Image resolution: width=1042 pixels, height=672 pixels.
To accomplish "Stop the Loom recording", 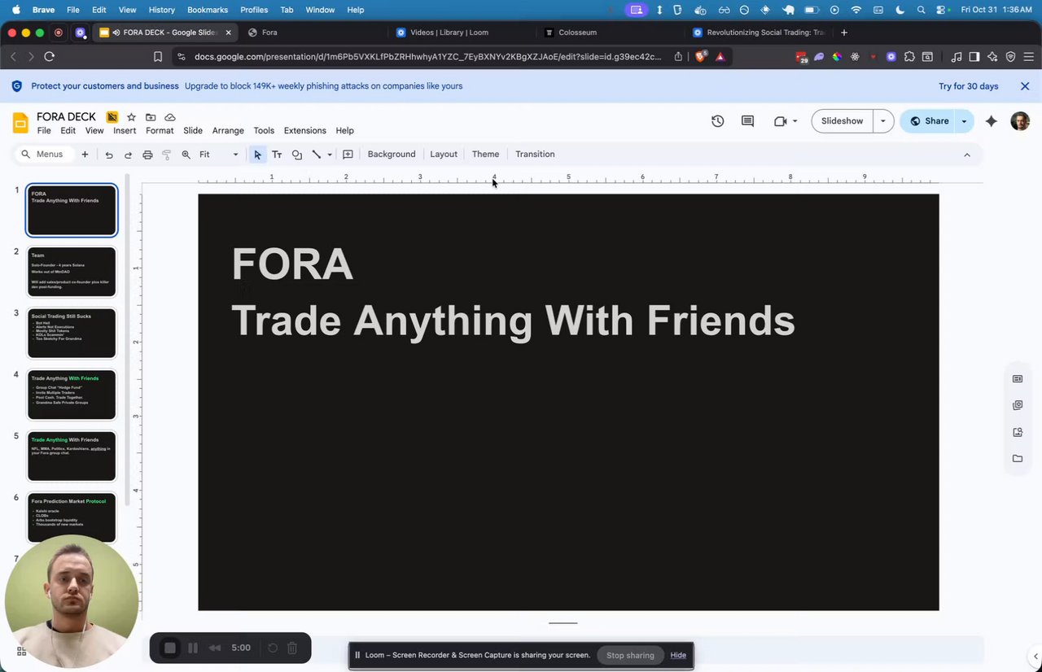I will coord(170,648).
